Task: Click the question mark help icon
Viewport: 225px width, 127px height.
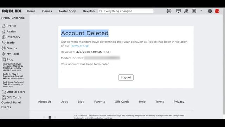Action: 201,11
